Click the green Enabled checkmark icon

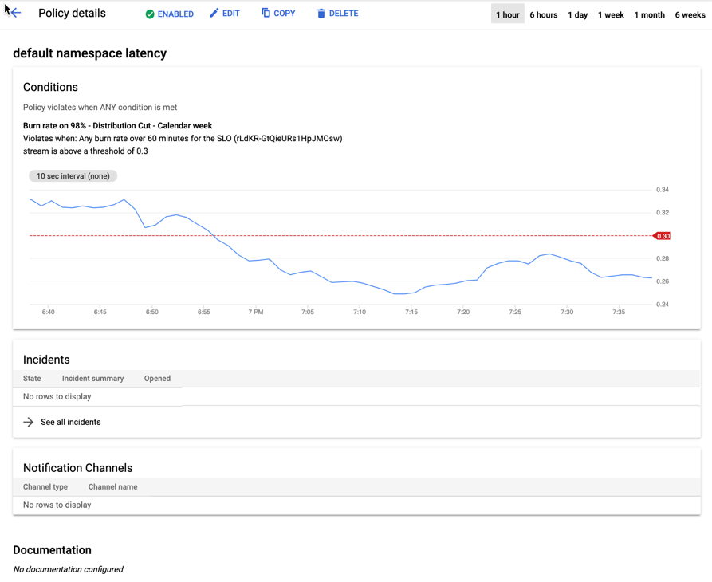[150, 14]
